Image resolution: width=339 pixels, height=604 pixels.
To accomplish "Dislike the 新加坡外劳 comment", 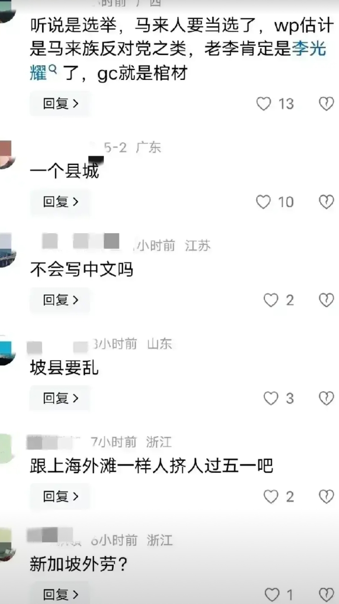I will [x=326, y=595].
